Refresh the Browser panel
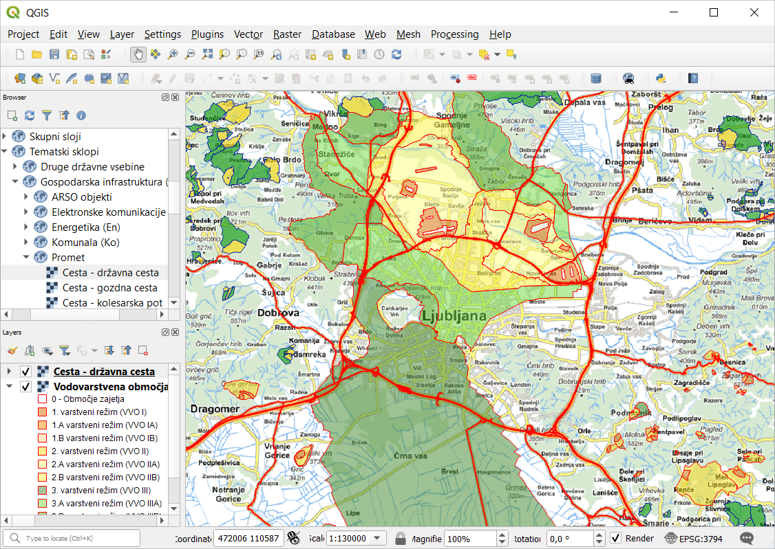Viewport: 775px width, 549px height. click(x=30, y=115)
